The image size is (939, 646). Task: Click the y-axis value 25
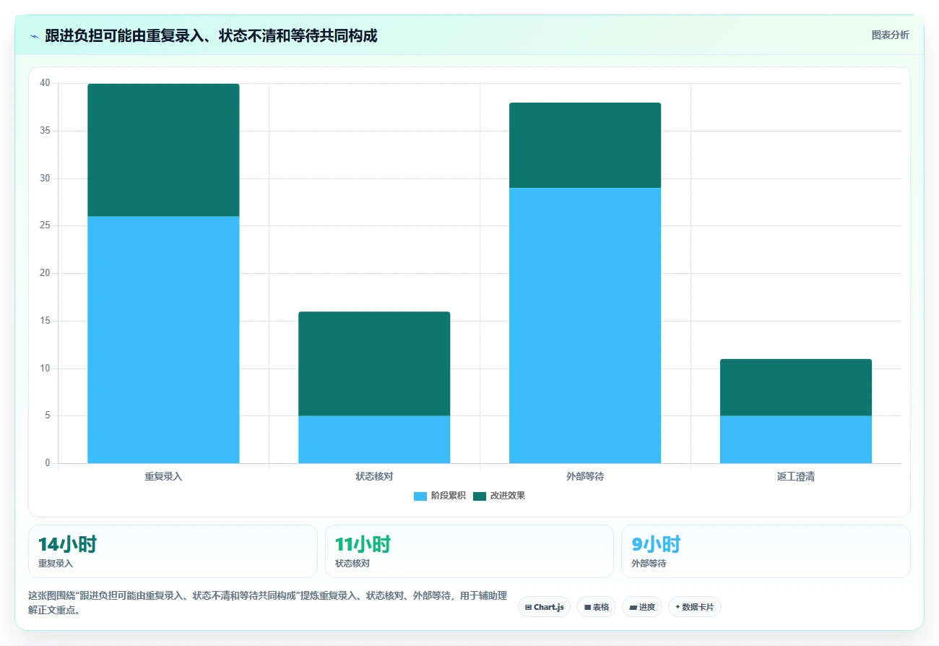click(45, 225)
